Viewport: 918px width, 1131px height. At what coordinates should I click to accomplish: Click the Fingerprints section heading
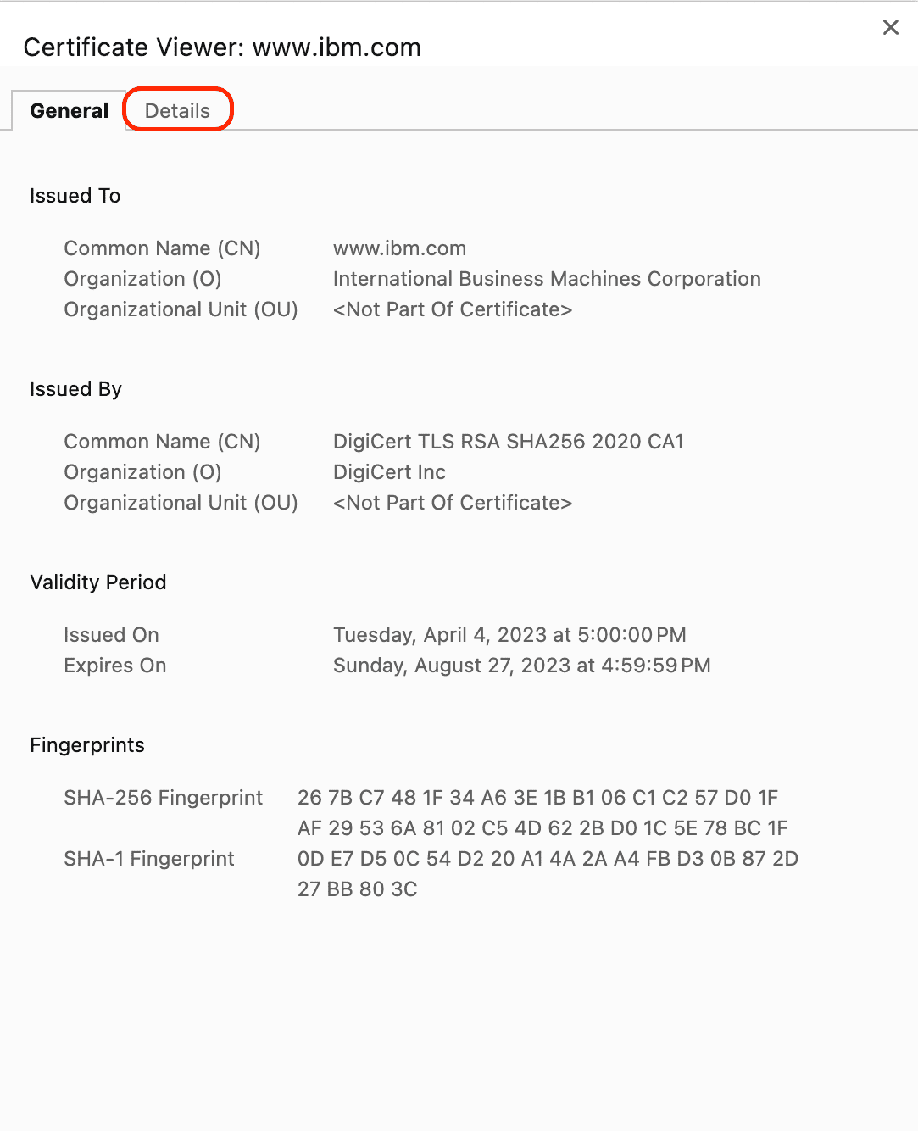click(86, 745)
